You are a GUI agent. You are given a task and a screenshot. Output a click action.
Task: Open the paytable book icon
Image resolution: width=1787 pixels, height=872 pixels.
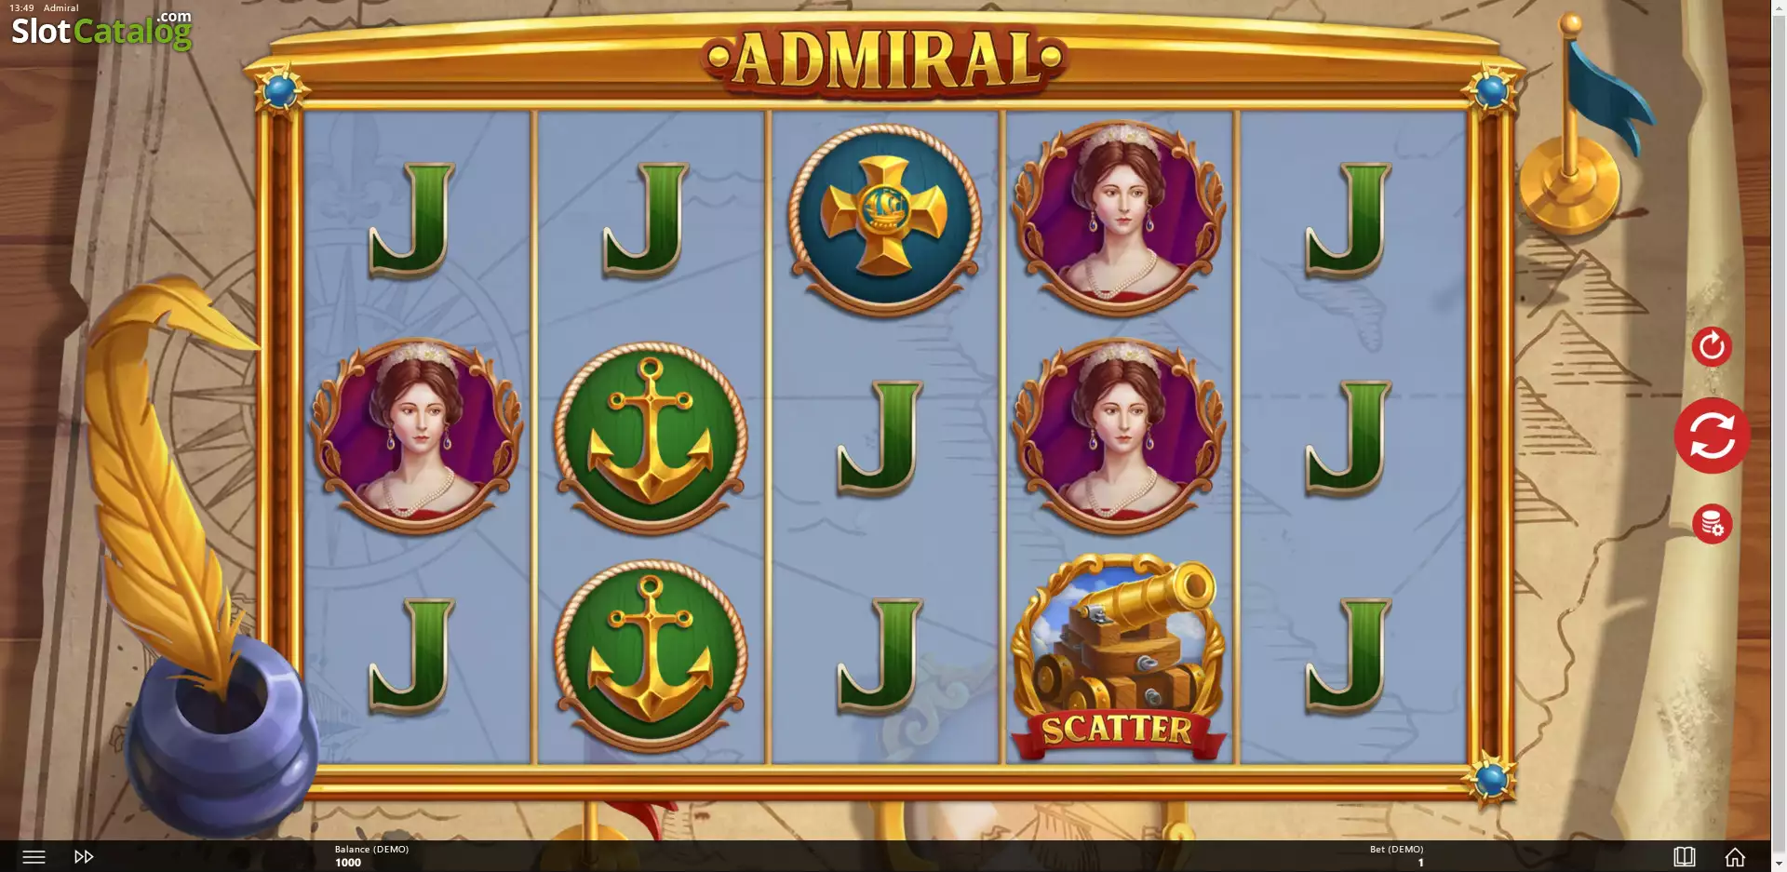point(1684,856)
